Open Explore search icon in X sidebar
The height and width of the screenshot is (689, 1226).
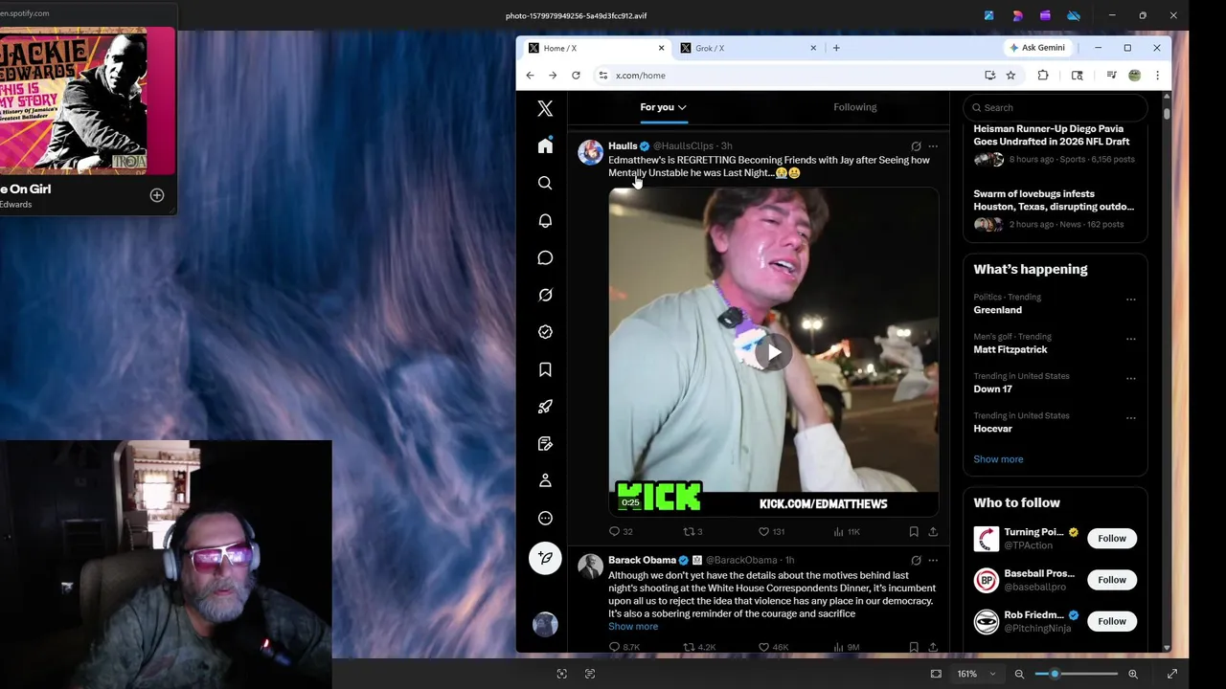545,183
